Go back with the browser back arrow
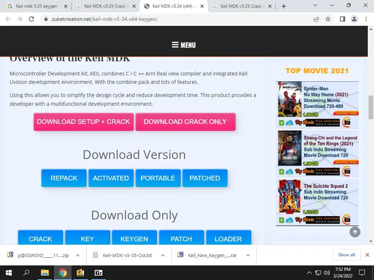 pyautogui.click(x=8, y=19)
